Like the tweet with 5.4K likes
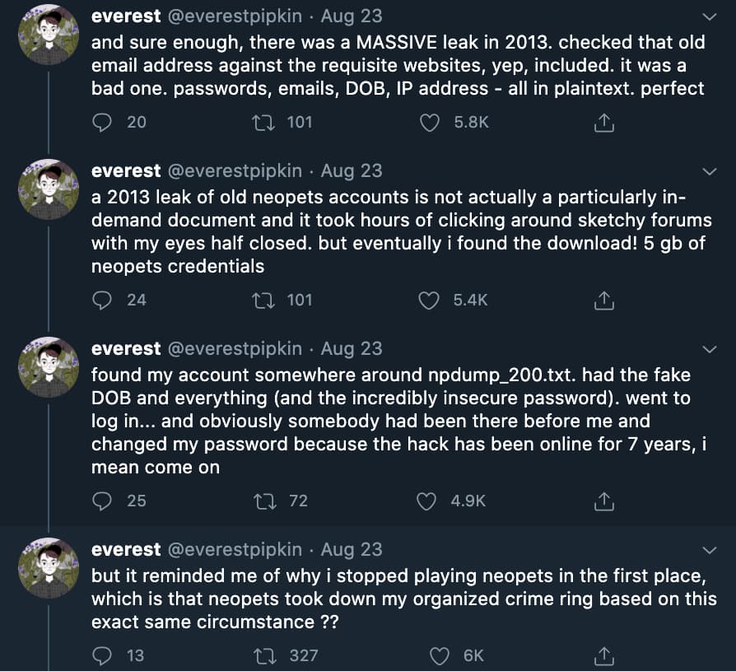 430,301
